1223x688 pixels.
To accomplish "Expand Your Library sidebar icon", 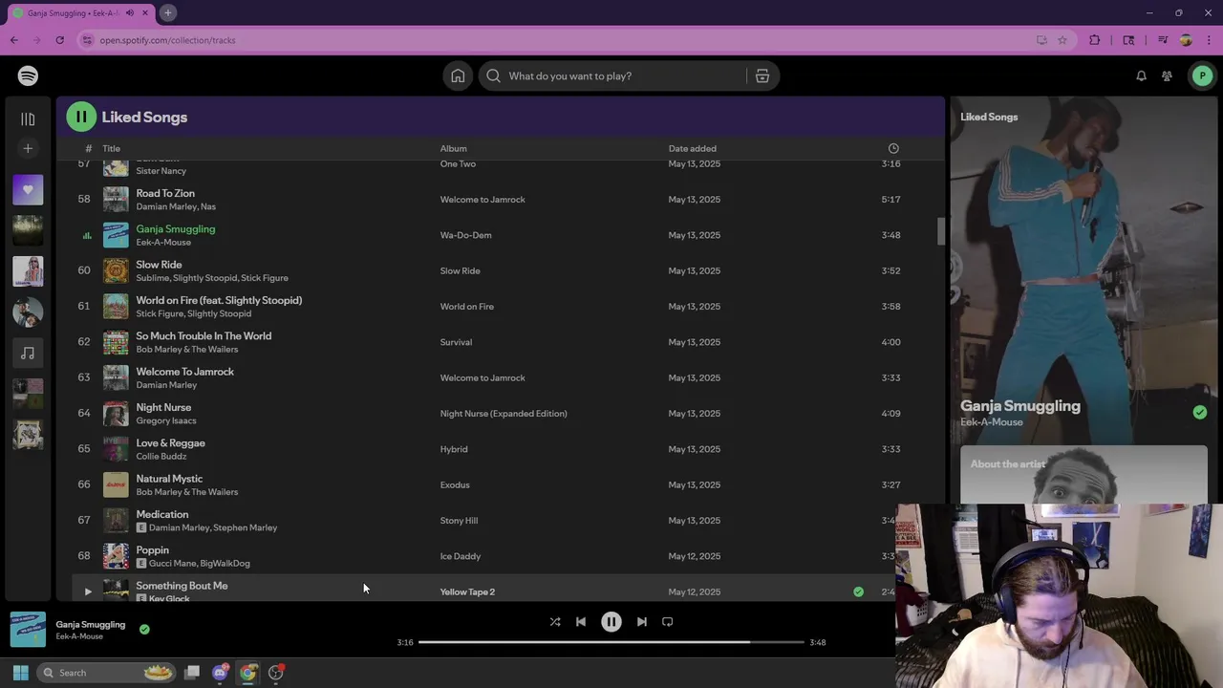I will tap(28, 118).
